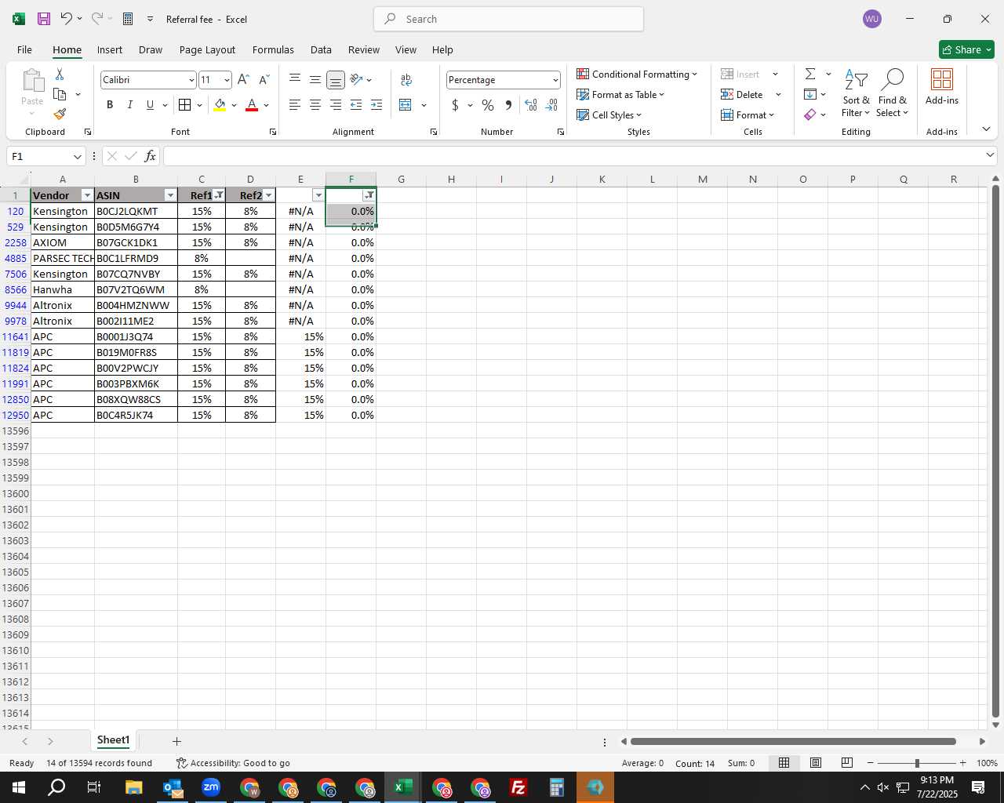
Task: Click the Wrap Text icon
Action: [x=406, y=80]
